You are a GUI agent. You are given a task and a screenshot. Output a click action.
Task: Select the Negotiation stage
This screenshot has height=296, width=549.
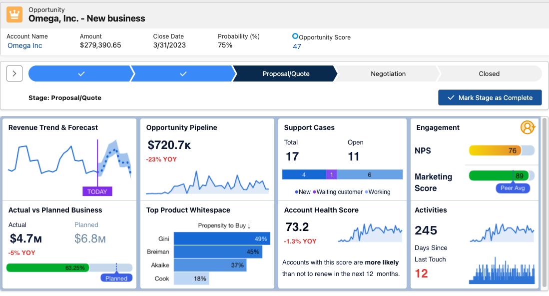[x=388, y=73]
